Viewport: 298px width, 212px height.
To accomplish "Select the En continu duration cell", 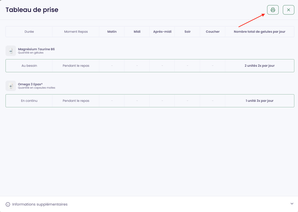I will pos(29,101).
